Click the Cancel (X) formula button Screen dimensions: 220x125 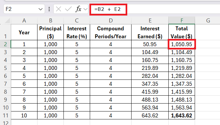point(58,9)
